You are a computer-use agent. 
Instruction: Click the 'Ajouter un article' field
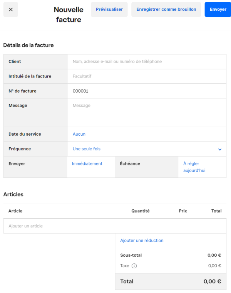click(x=115, y=226)
